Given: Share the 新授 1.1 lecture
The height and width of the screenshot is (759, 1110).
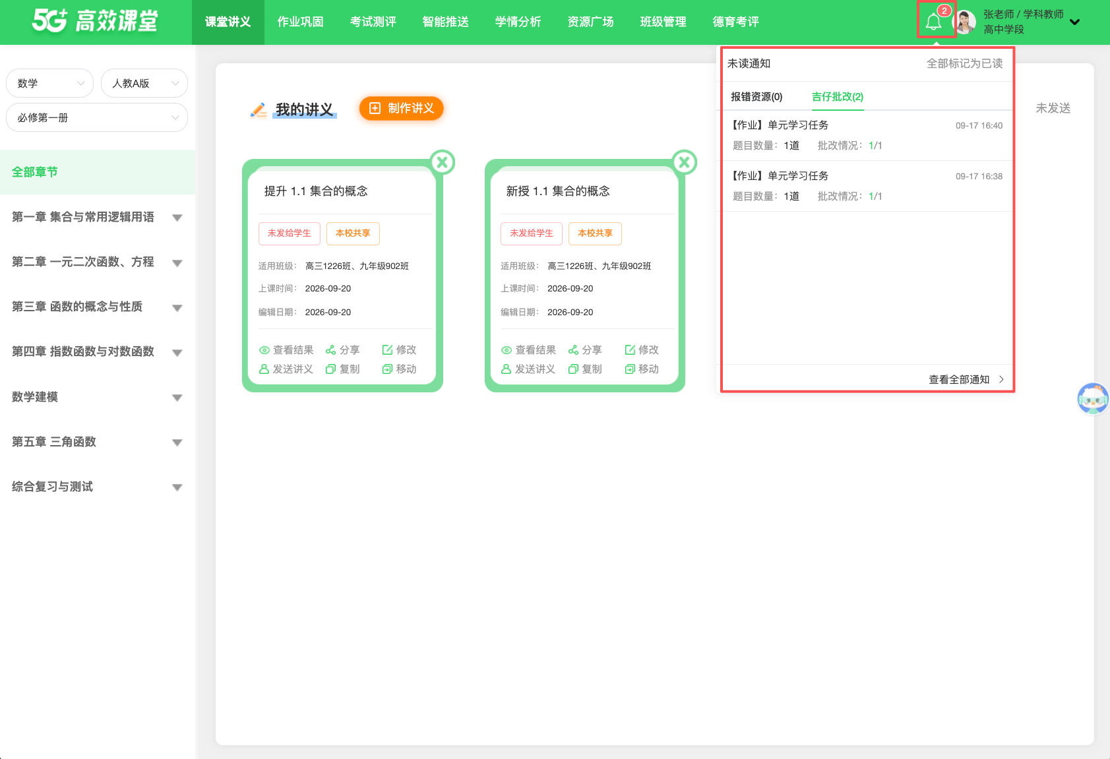Looking at the screenshot, I should tap(585, 349).
